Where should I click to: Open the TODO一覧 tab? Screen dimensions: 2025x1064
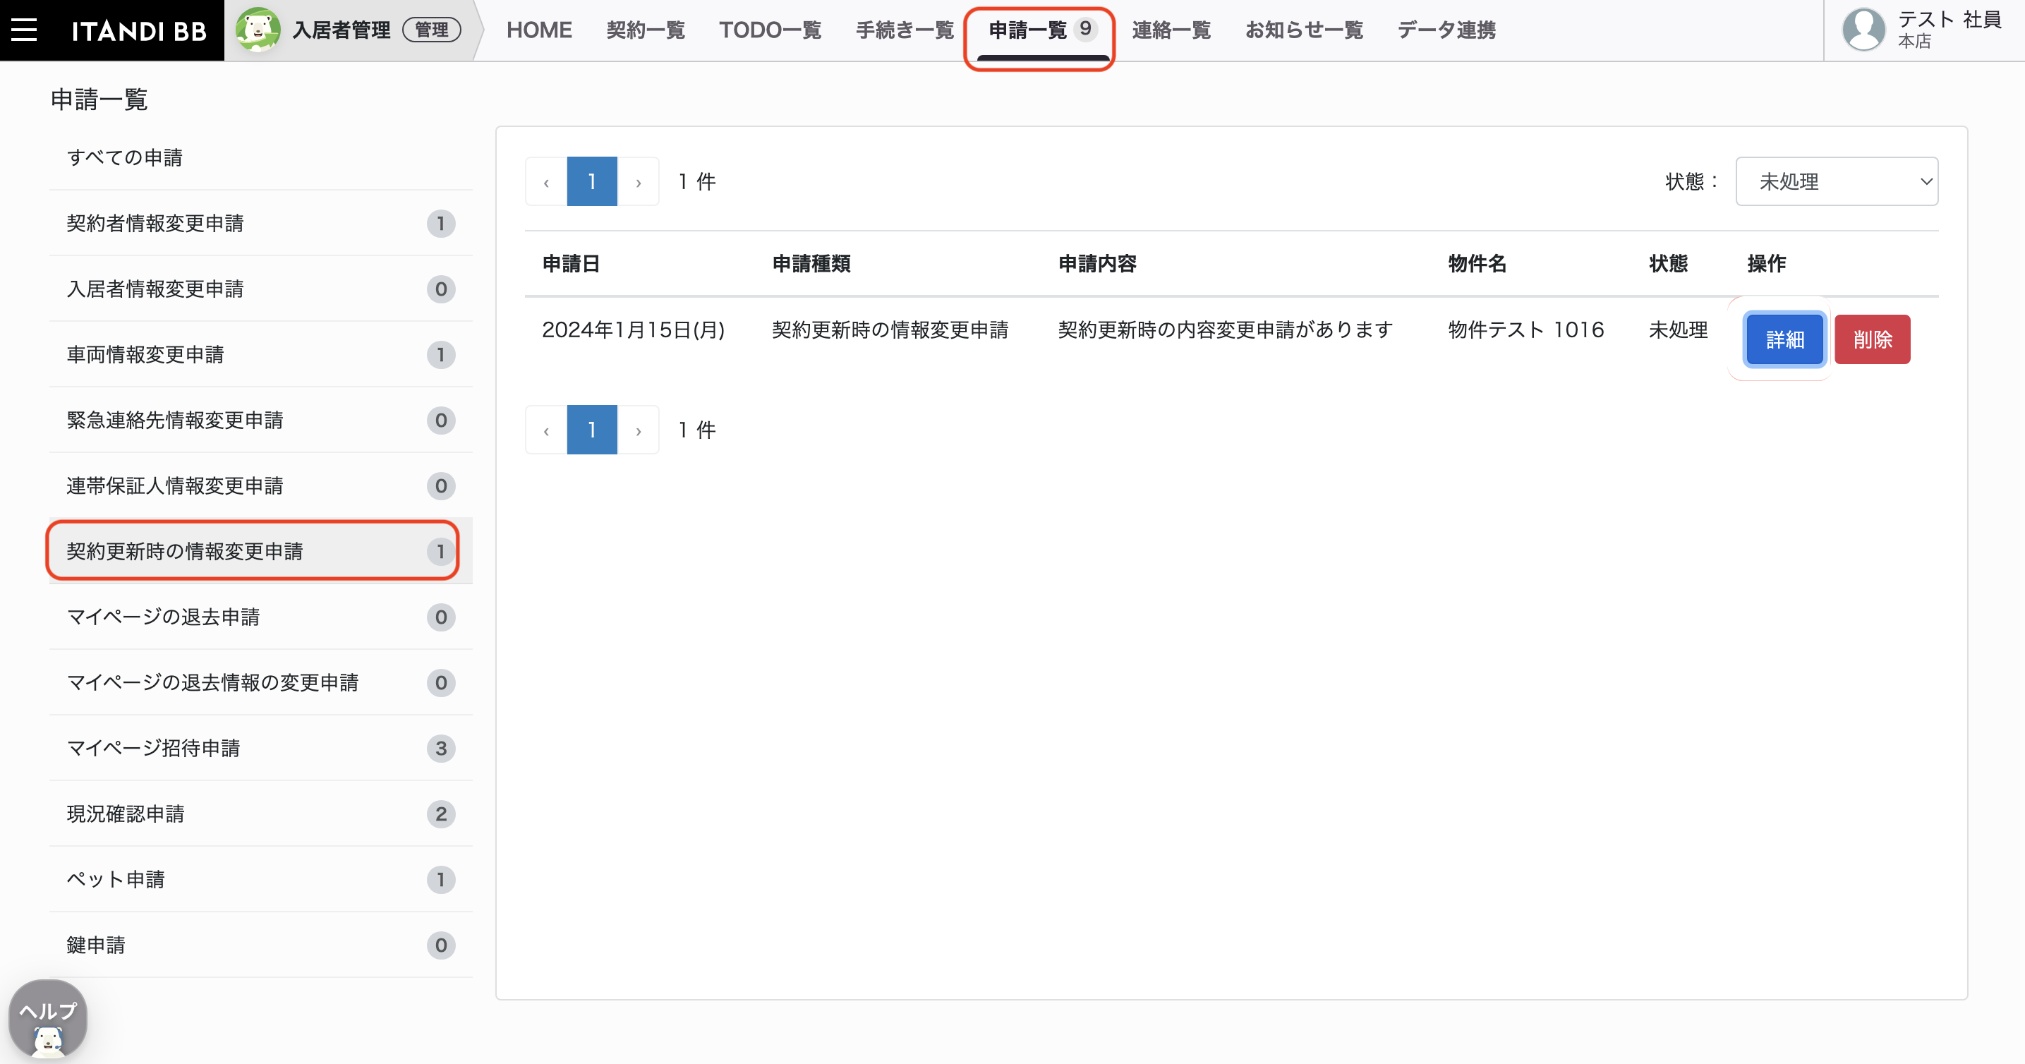770,30
